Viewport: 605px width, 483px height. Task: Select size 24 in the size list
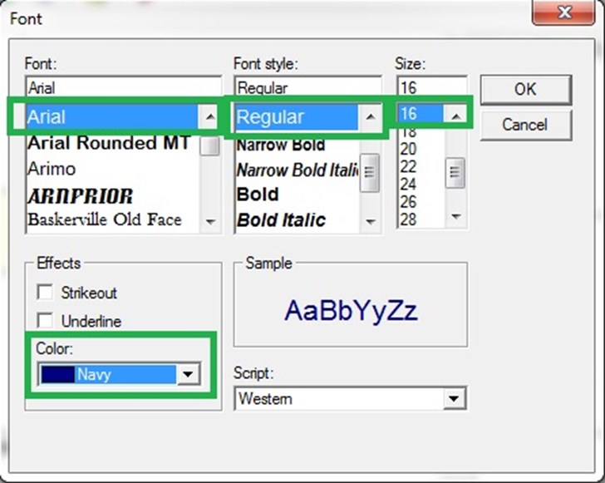click(408, 185)
